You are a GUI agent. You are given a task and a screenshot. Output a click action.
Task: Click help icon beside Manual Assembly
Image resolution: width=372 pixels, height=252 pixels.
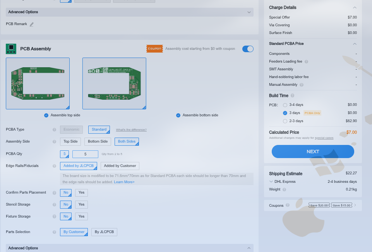click(x=302, y=85)
